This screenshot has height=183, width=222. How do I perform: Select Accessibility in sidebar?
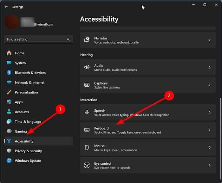click(38, 141)
